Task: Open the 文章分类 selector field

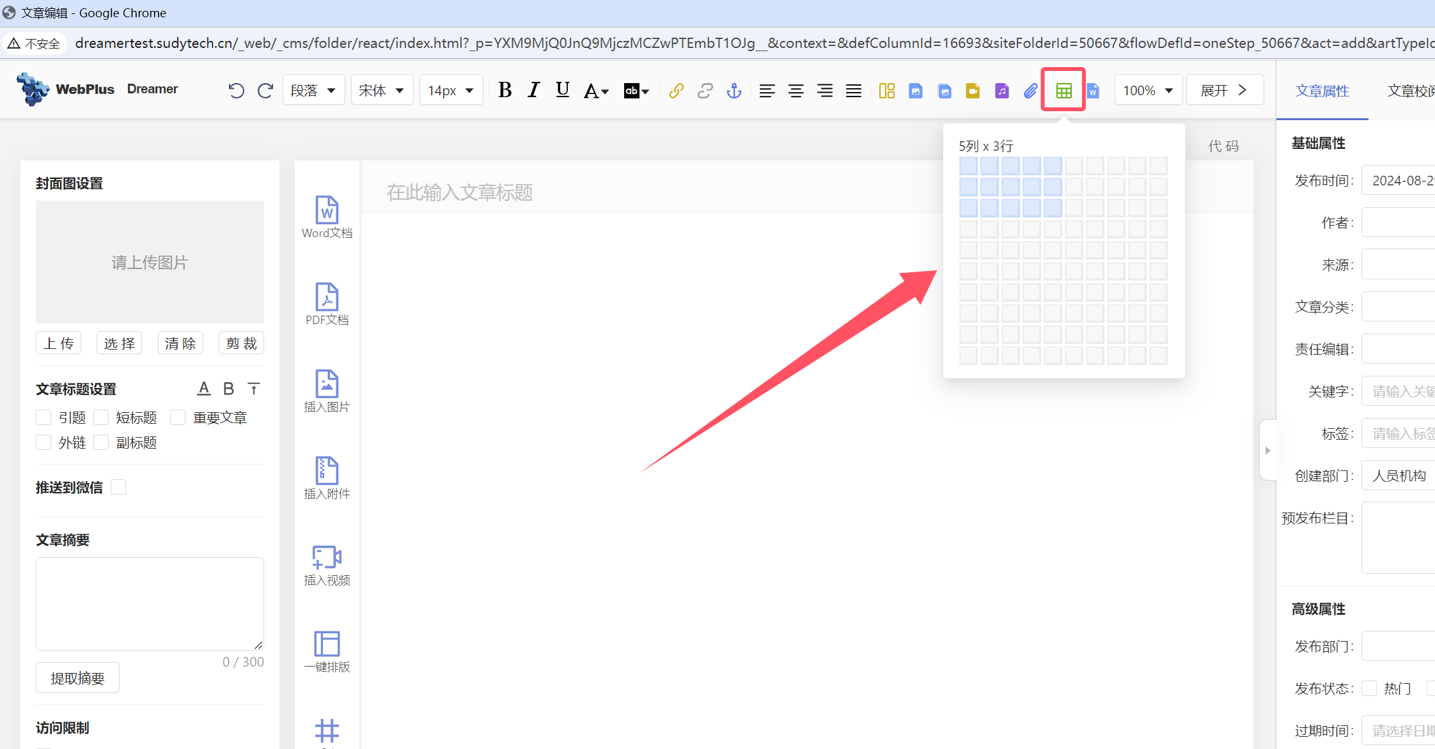Action: pos(1398,307)
